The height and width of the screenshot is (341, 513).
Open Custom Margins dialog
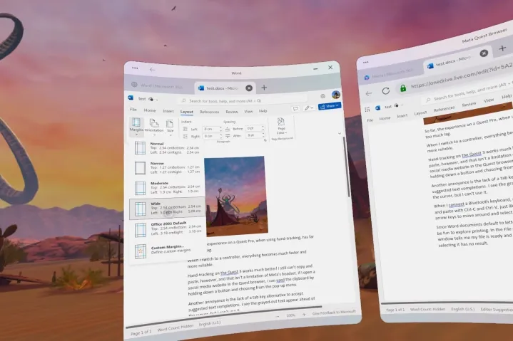(x=167, y=251)
